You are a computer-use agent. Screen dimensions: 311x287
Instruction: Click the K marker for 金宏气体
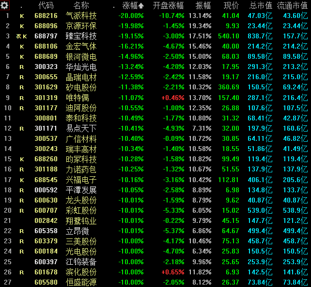pos(22,47)
